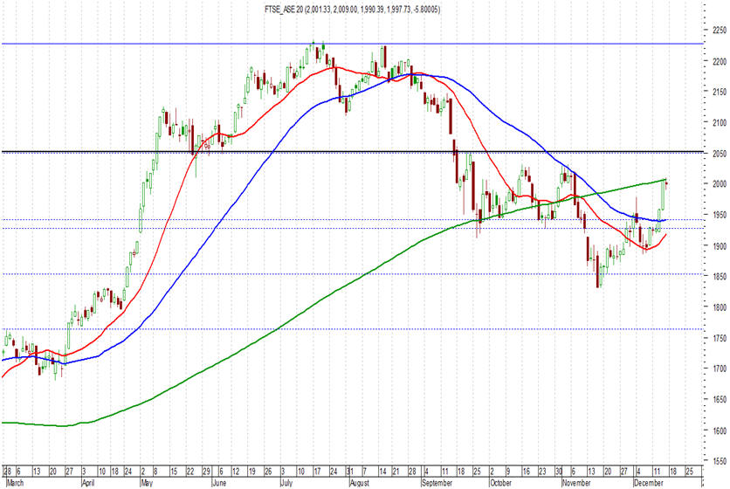Viewport: 730px width, 489px height.
Task: Click the FTSE_ASE 20 chart title text
Action: coord(352,10)
